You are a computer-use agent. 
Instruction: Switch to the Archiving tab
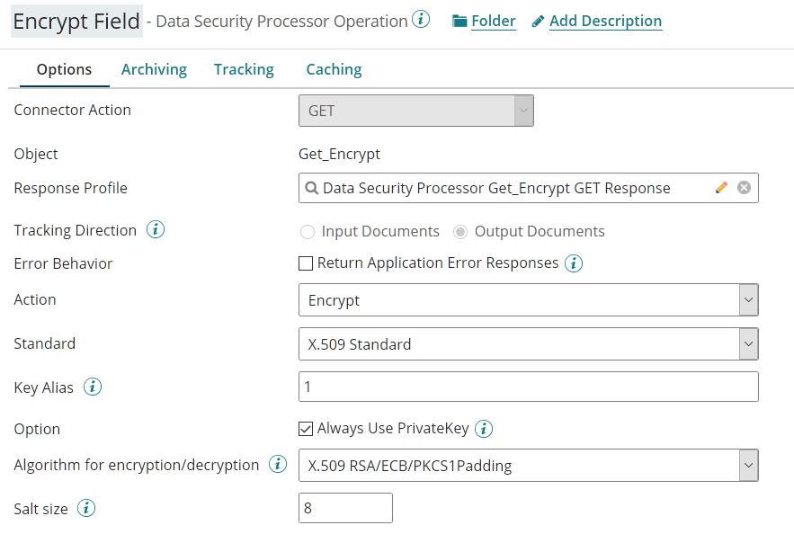click(154, 69)
